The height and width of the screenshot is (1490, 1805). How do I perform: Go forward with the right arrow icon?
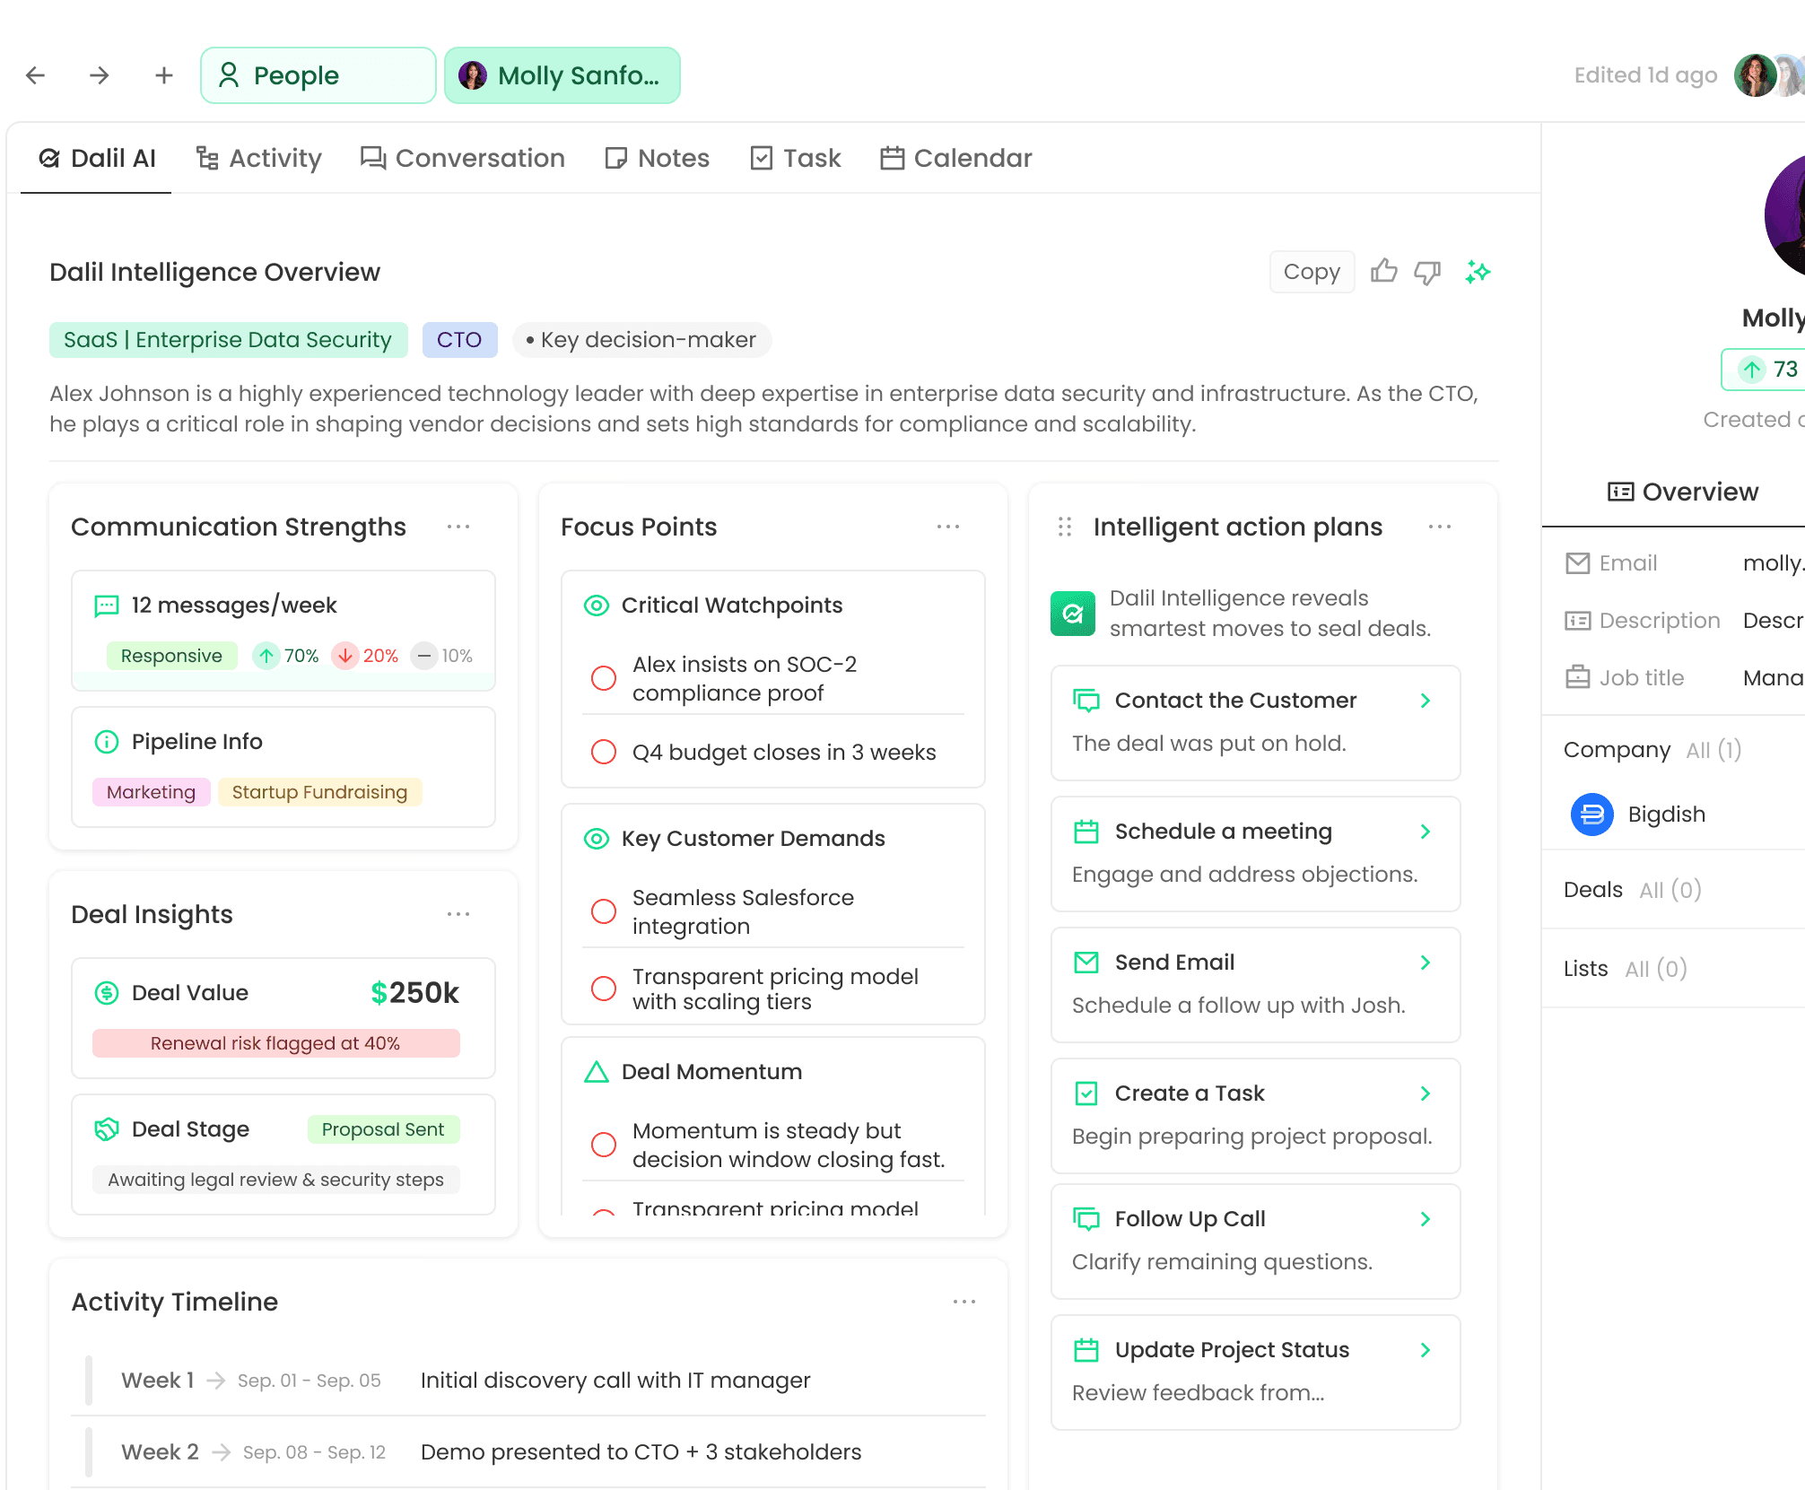tap(100, 75)
